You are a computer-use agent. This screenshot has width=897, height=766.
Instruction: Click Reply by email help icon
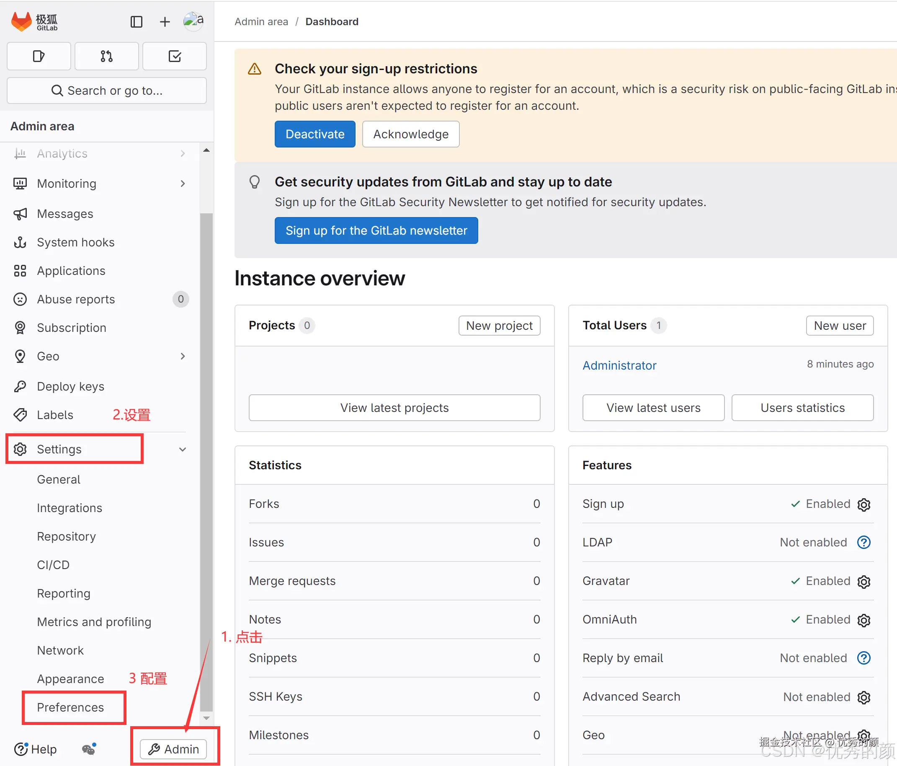point(863,658)
